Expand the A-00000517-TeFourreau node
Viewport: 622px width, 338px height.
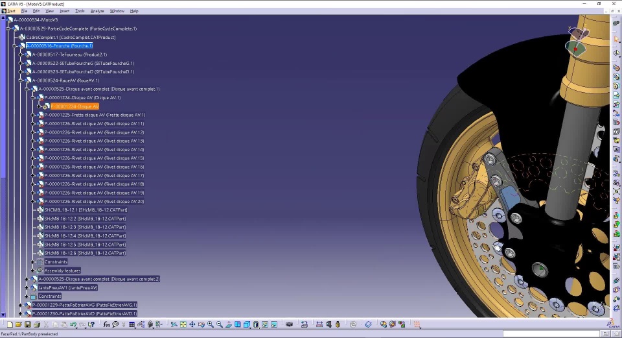coord(21,54)
